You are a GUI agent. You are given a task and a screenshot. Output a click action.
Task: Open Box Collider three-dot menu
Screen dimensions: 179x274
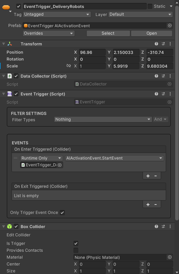point(170,226)
